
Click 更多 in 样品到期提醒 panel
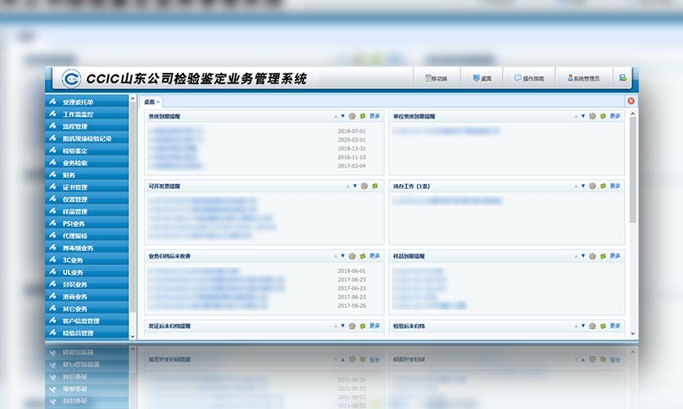pyautogui.click(x=615, y=256)
